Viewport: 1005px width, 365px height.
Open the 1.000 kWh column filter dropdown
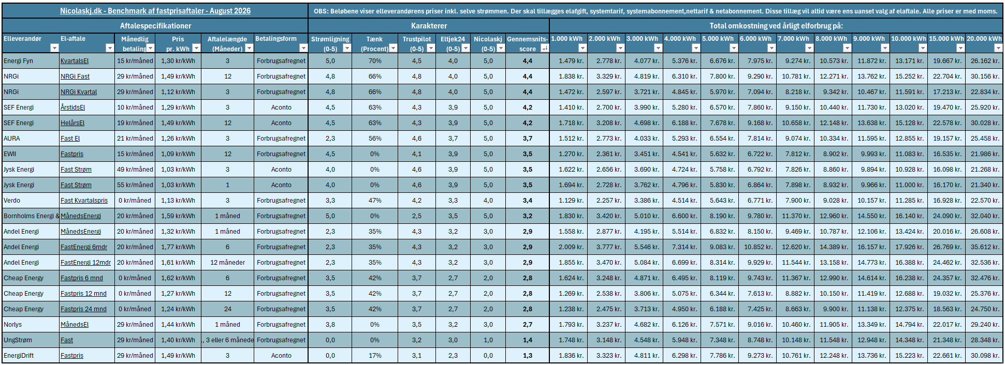pos(582,48)
